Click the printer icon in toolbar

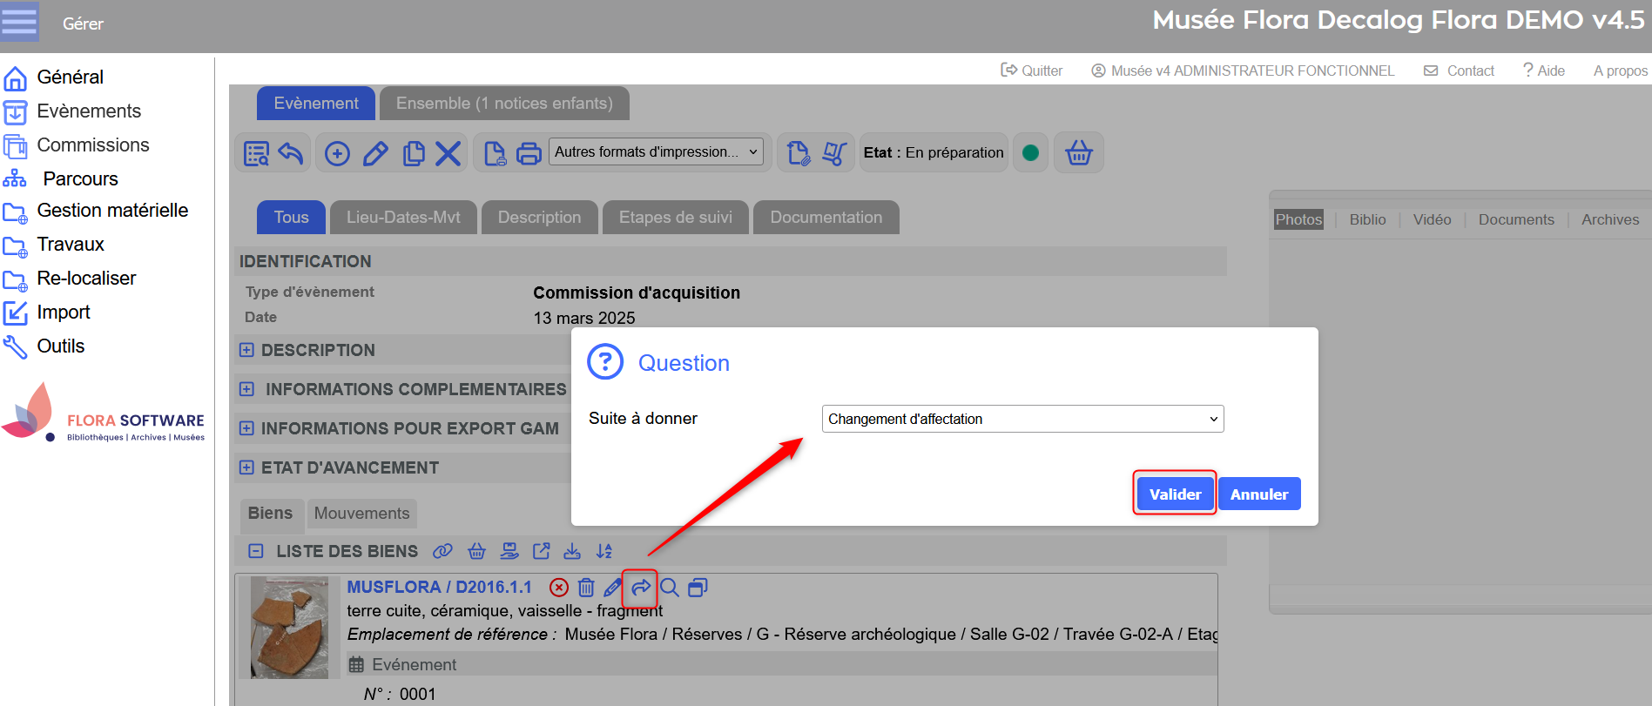pos(529,154)
